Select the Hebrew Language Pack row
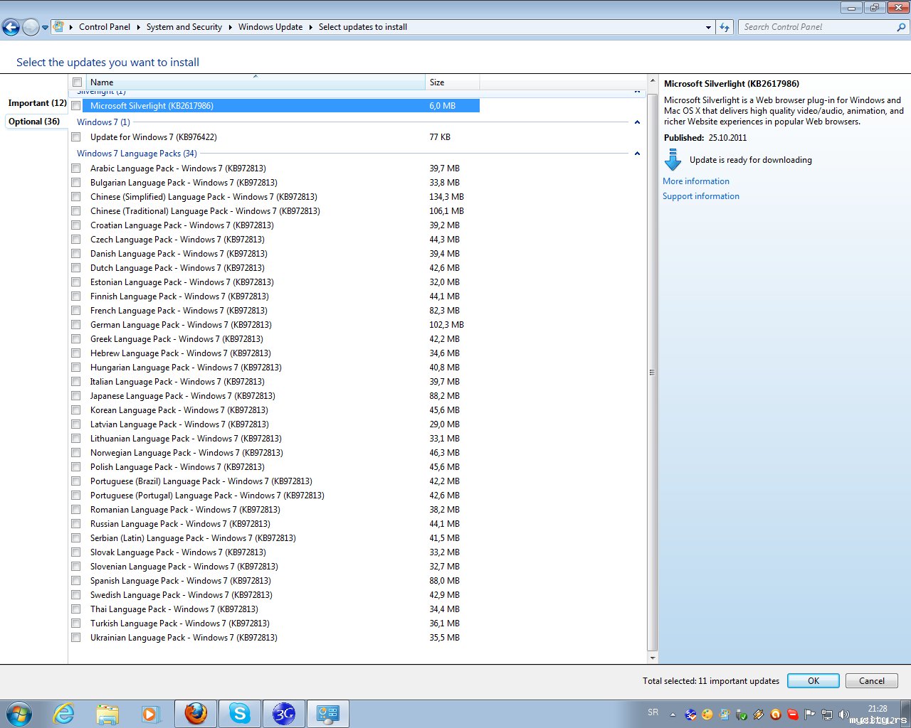Viewport: 911px width, 728px height. [x=275, y=353]
